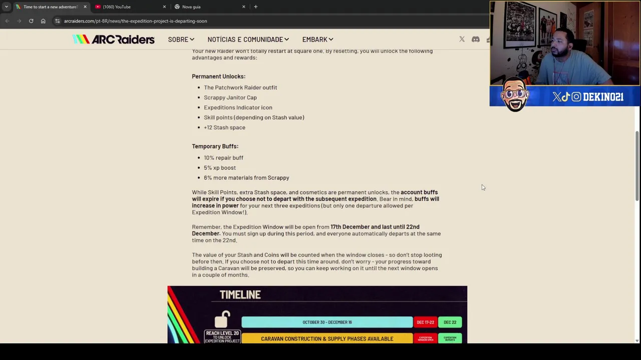Go to browser home page icon
This screenshot has height=360, width=641.
pos(43,21)
